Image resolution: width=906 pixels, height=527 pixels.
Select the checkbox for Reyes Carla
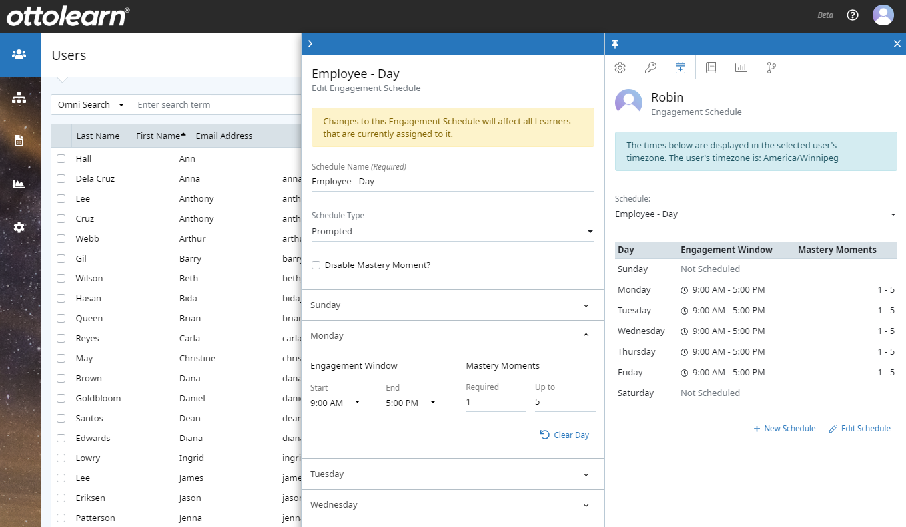(x=61, y=339)
